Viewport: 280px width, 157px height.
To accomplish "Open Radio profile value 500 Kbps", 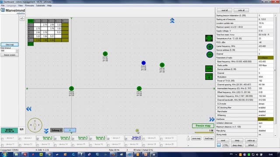I will 266,65.
